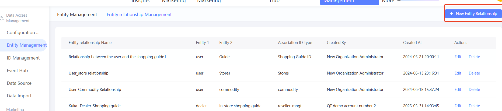This screenshot has width=502, height=111.
Task: Select the Entity relationship Management tab
Action: click(139, 14)
